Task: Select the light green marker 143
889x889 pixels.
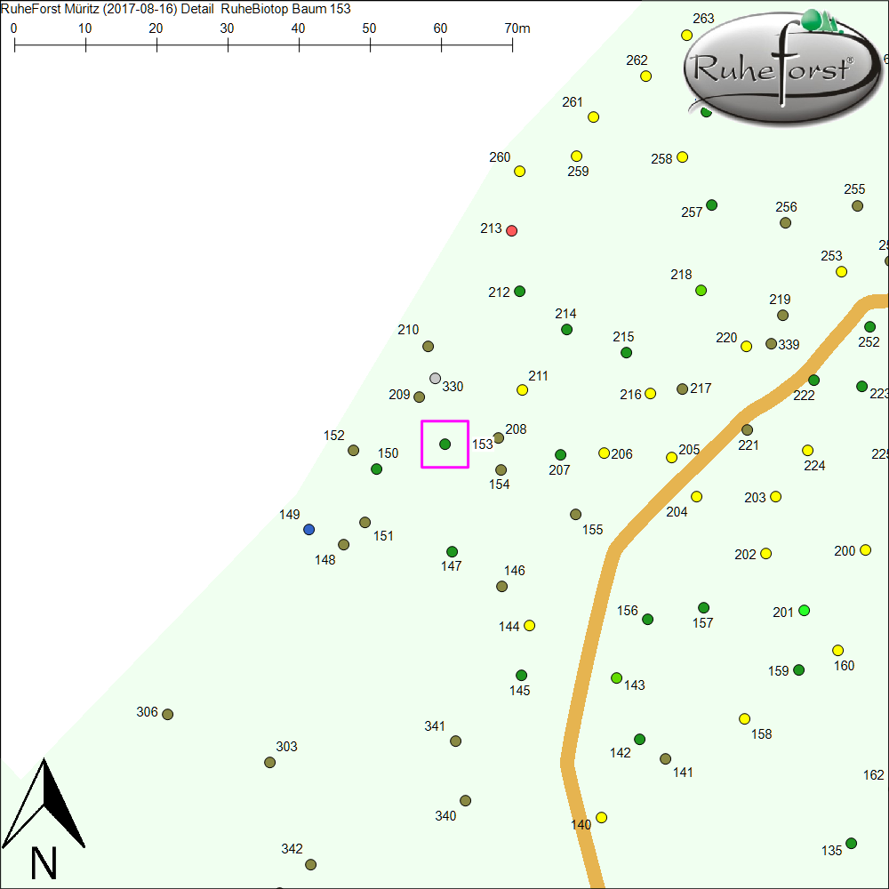Action: coord(616,678)
